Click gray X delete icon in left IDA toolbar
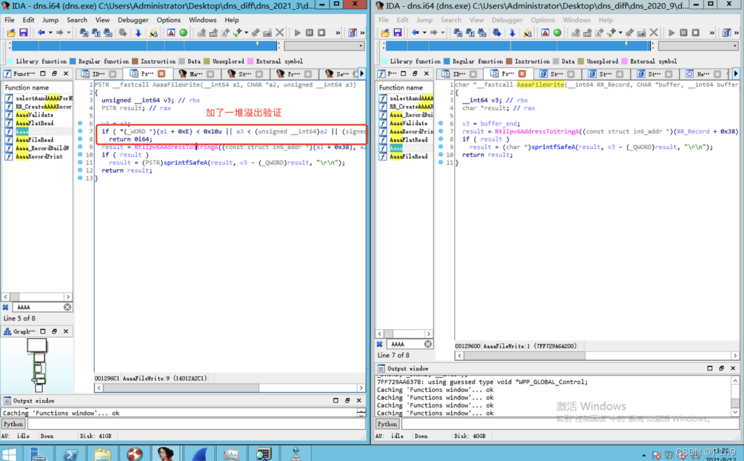Image resolution: width=744 pixels, height=461 pixels. click(x=280, y=33)
